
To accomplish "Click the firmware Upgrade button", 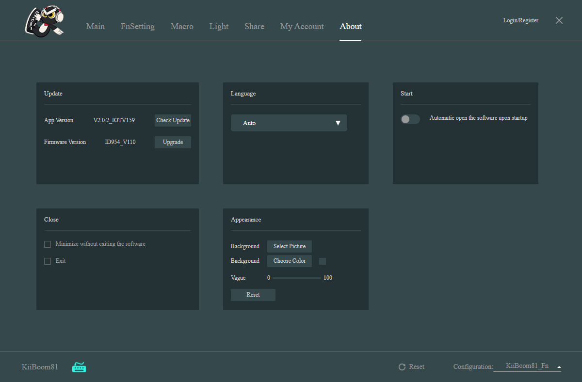I will coord(173,142).
